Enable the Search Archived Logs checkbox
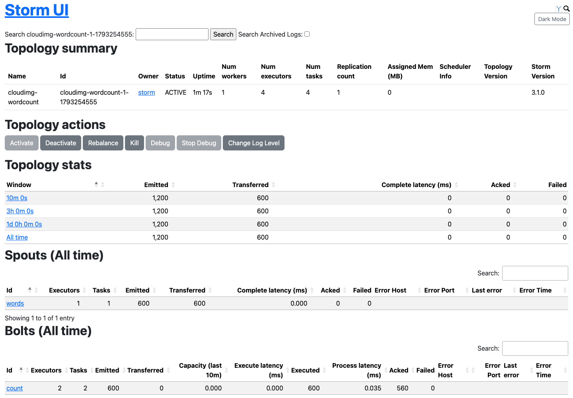573x398 pixels. click(x=307, y=34)
